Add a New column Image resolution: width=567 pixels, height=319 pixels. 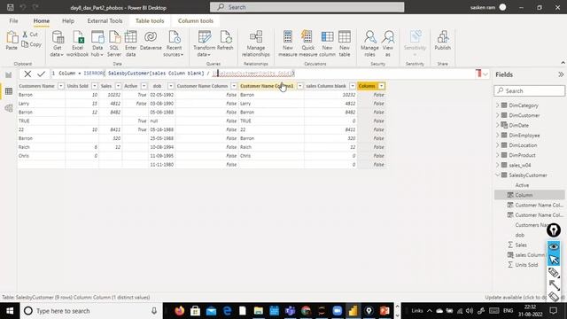(327, 43)
